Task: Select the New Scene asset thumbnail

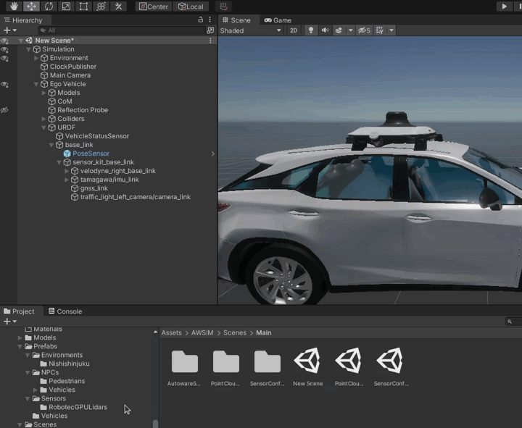Action: pos(308,361)
